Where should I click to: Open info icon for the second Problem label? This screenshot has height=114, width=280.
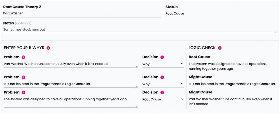tap(24, 77)
